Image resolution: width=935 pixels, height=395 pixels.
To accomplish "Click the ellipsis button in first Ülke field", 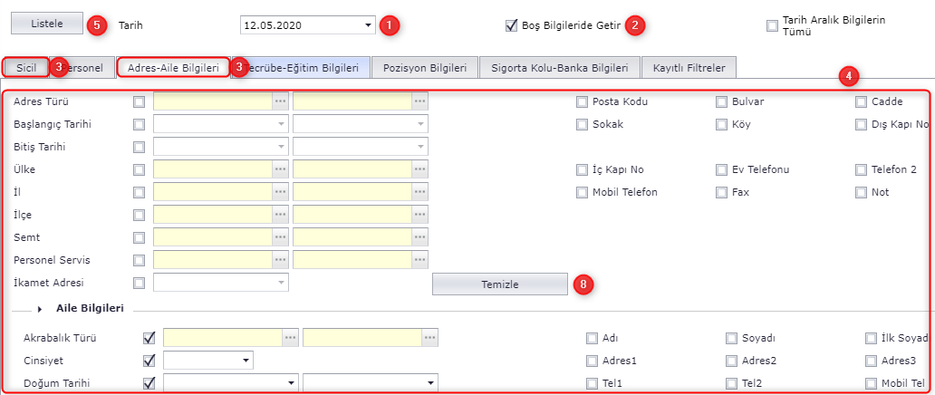I will click(x=280, y=169).
